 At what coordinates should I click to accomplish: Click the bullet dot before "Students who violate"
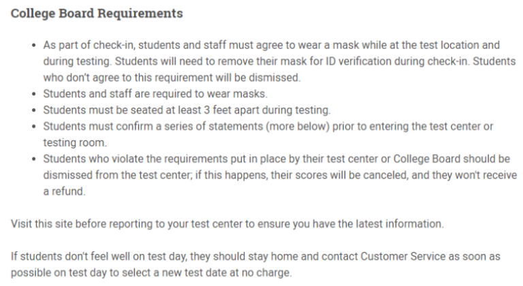[33, 159]
